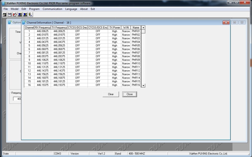Select TX frequency 446,13125 in channel 11
The image size is (252, 157).
click(x=59, y=67)
